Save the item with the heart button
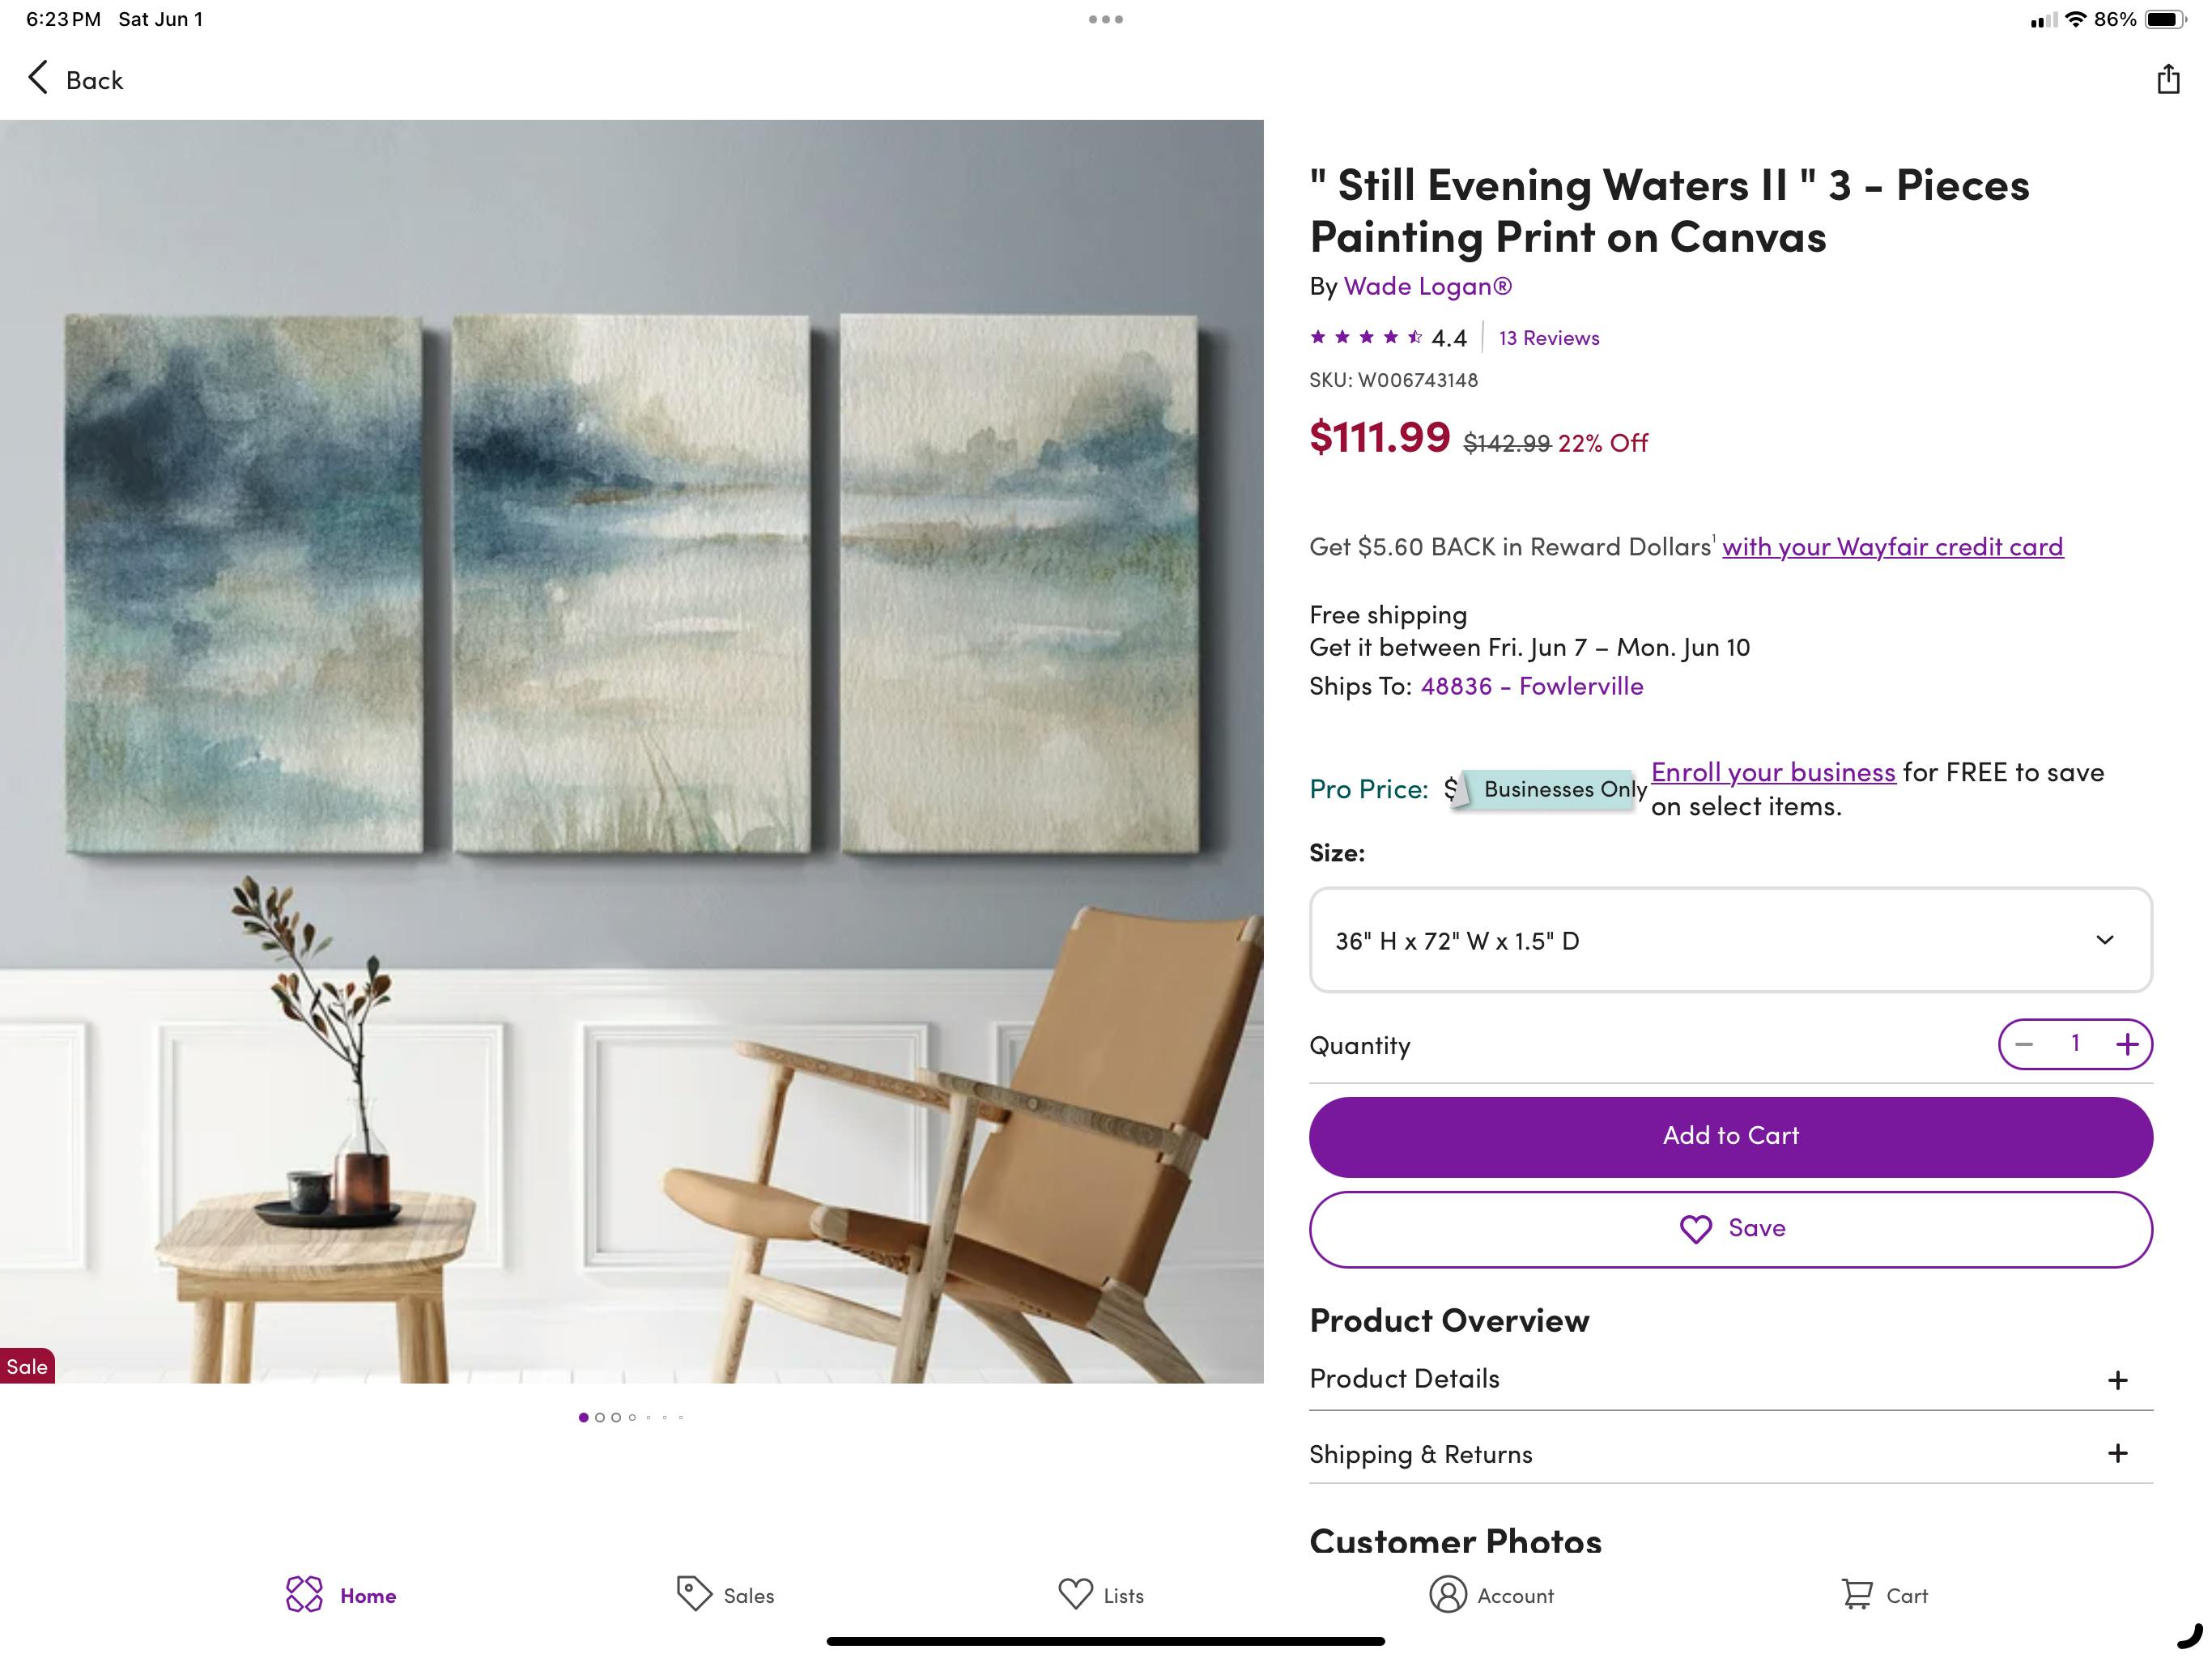Image resolution: width=2212 pixels, height=1658 pixels. [1730, 1229]
